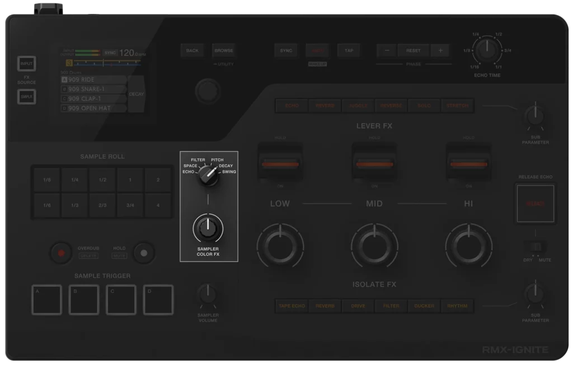Select the 3/4 Sample Roll pad
The width and height of the screenshot is (573, 369).
[x=130, y=205]
